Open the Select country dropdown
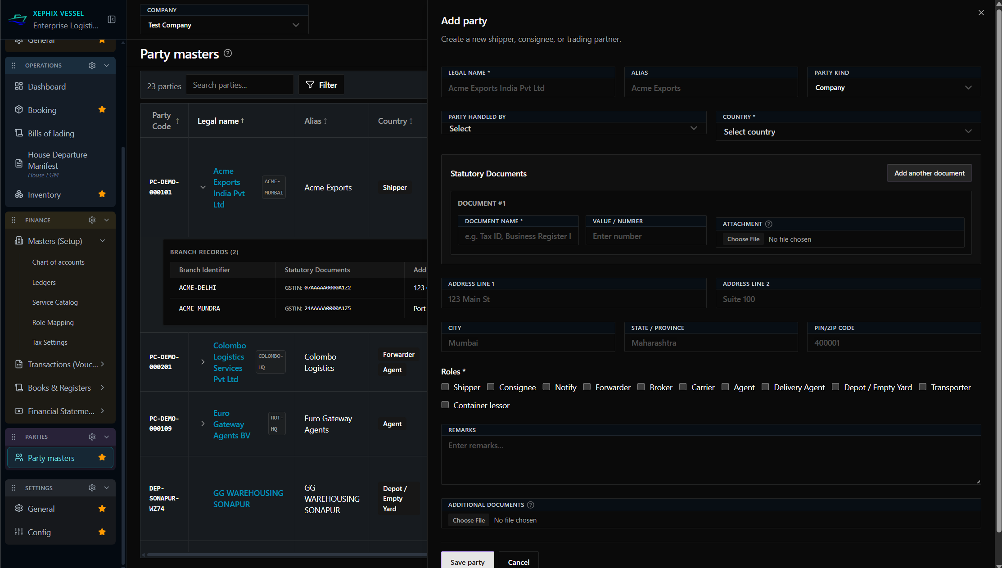The image size is (1002, 568). 848,131
